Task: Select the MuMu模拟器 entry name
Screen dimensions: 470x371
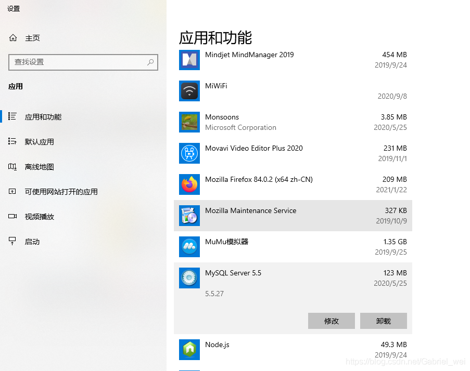Action: (226, 242)
